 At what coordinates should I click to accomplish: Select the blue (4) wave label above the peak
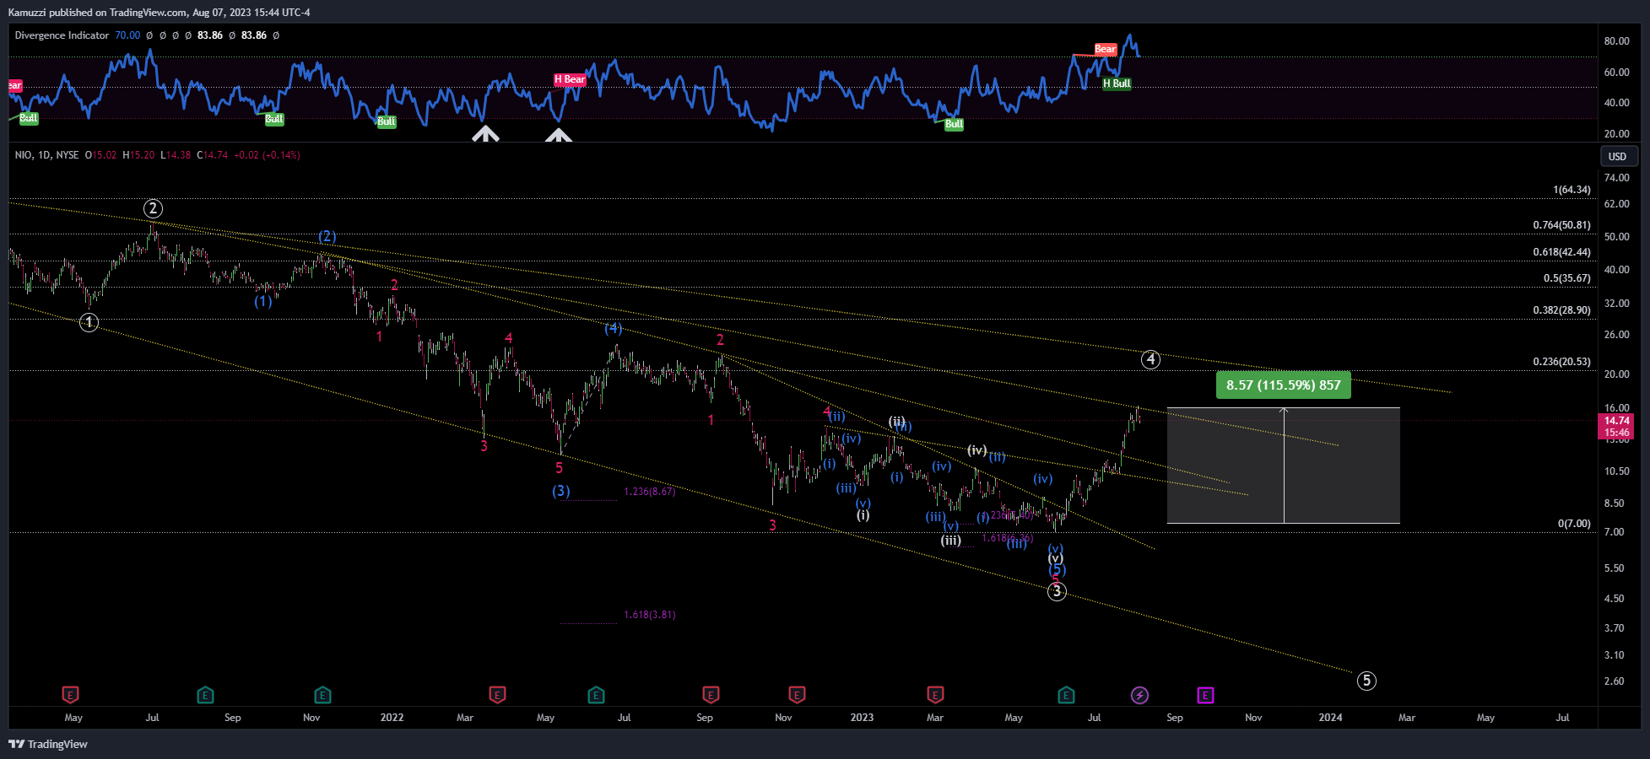click(614, 328)
